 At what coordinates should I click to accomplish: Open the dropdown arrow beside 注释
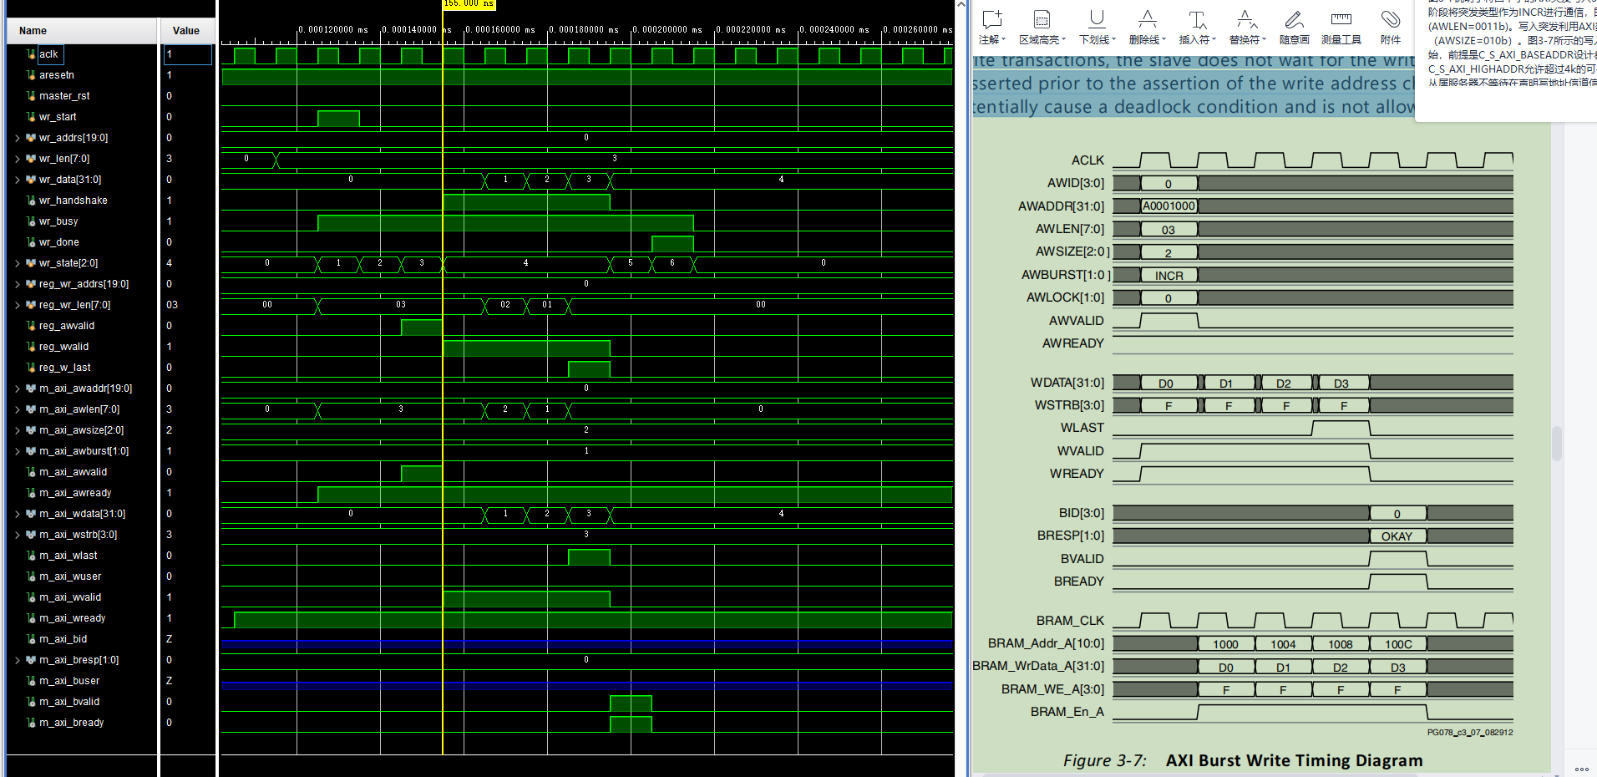1002,38
